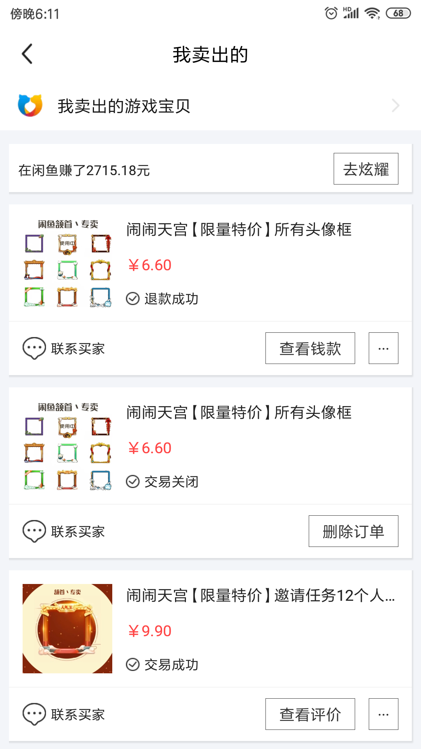Open more options for 9.90 order
421x749 pixels.
(383, 714)
